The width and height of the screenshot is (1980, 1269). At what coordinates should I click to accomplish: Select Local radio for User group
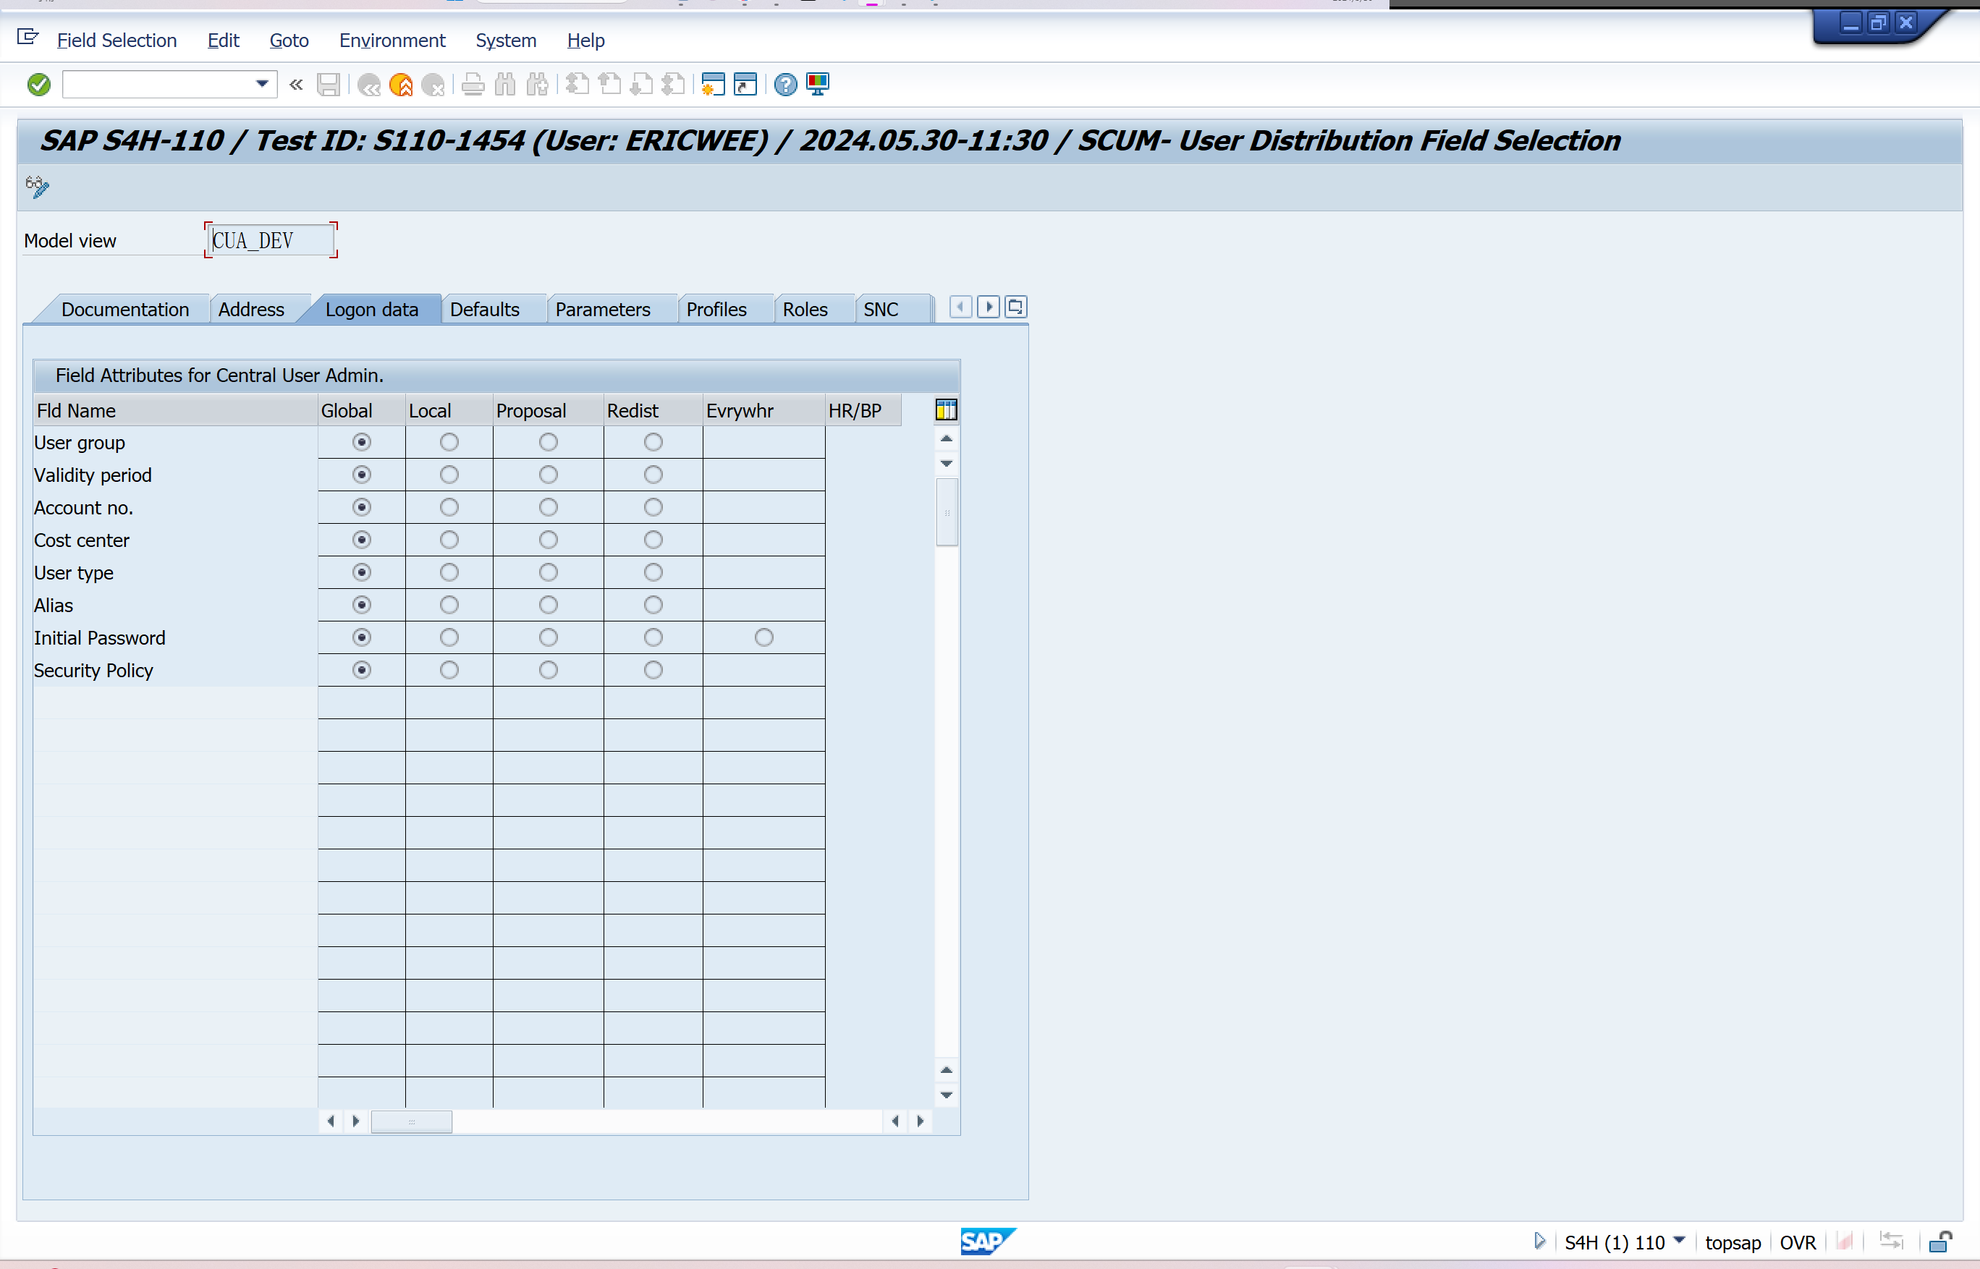click(x=449, y=443)
